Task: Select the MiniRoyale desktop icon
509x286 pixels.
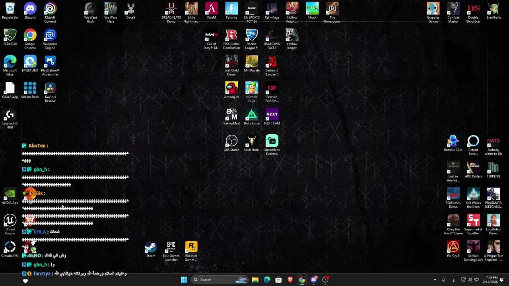Action: pyautogui.click(x=252, y=64)
